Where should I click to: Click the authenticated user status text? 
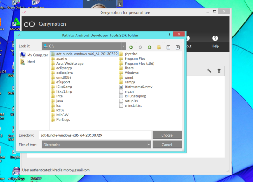pyautogui.click(x=56, y=170)
